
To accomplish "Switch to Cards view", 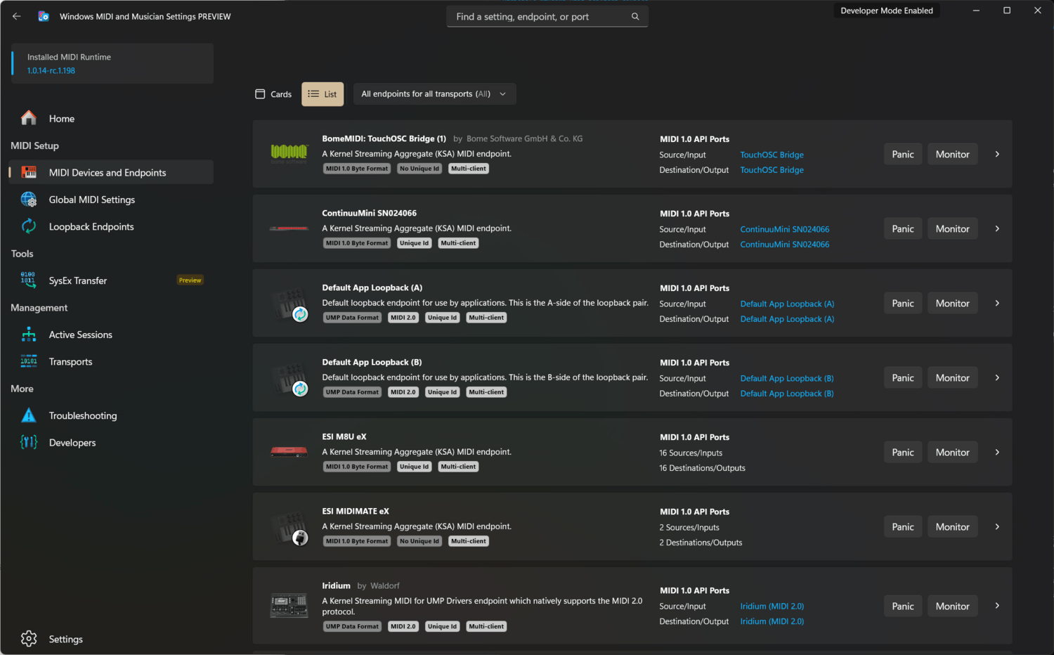I will click(273, 93).
